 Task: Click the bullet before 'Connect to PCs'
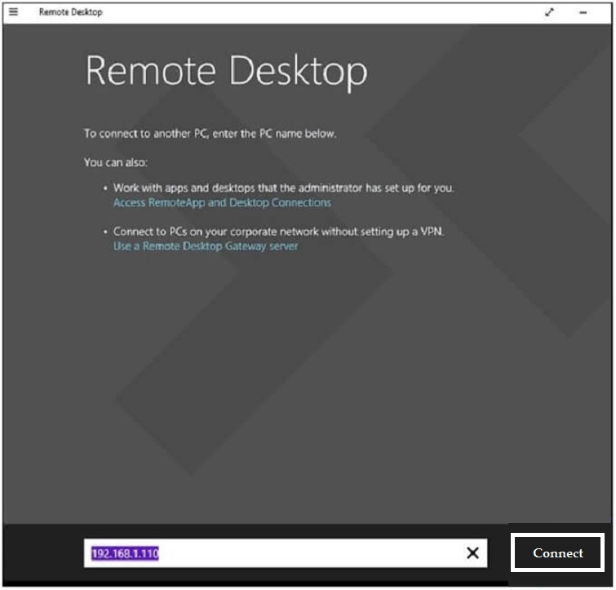click(105, 233)
